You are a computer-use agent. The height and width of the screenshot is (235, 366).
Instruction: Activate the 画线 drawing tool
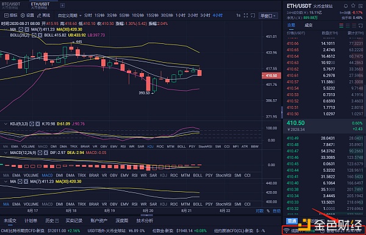click(x=44, y=15)
